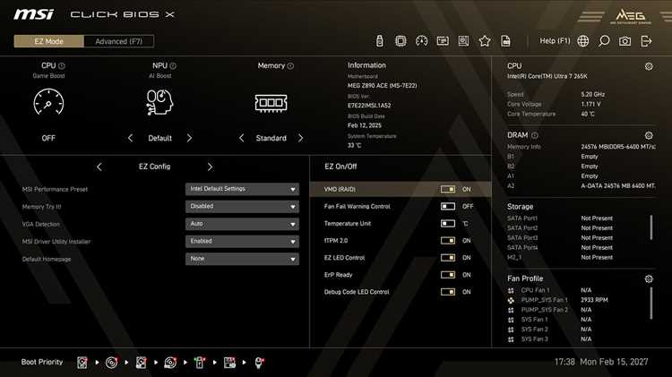Click the Memory module icon

[x=271, y=103]
